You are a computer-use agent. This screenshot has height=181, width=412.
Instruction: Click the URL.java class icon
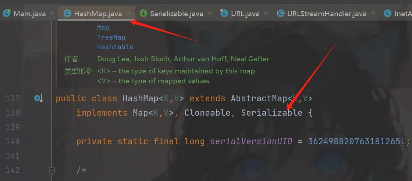pos(224,13)
